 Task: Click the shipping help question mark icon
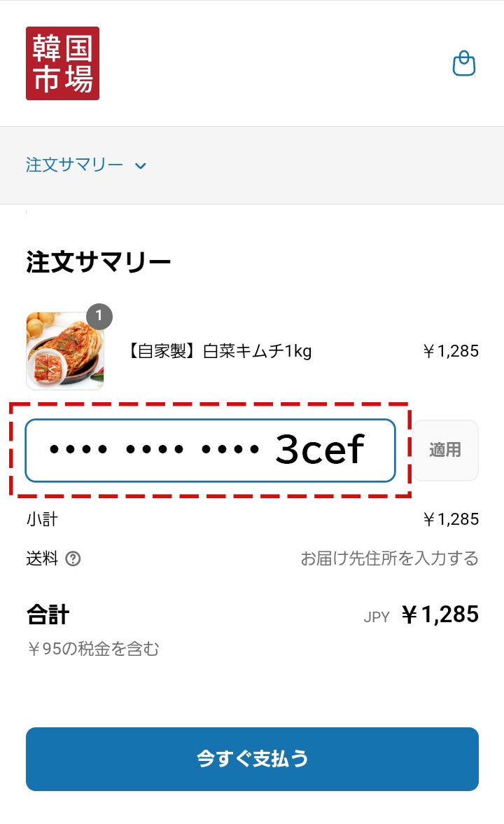(x=73, y=558)
